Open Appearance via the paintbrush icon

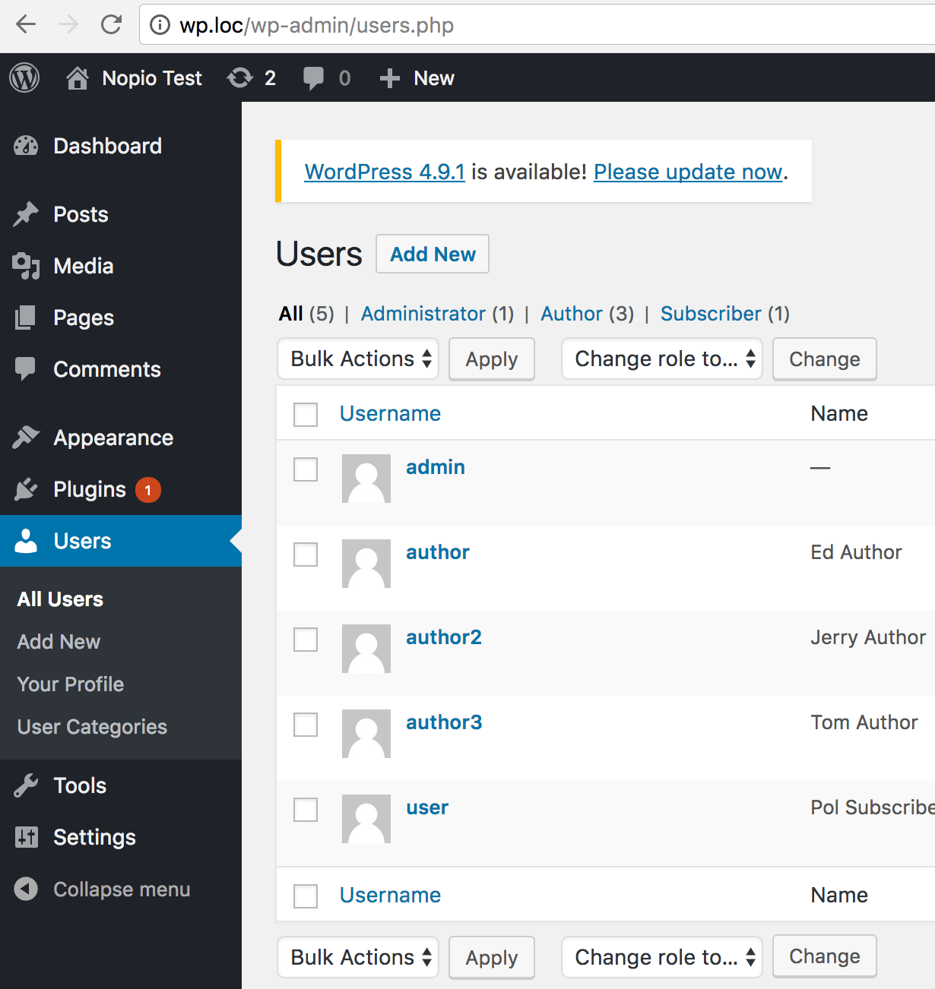(x=26, y=438)
